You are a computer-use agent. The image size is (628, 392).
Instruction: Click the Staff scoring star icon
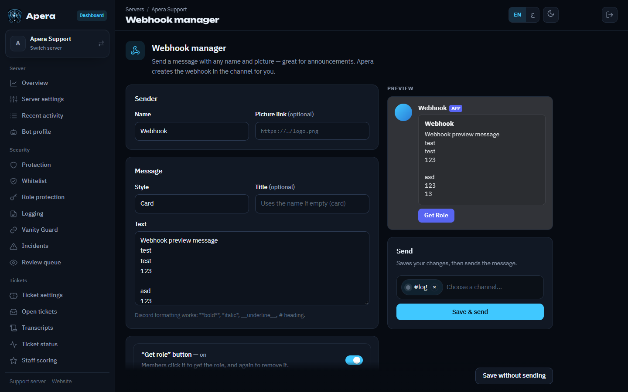click(x=14, y=361)
